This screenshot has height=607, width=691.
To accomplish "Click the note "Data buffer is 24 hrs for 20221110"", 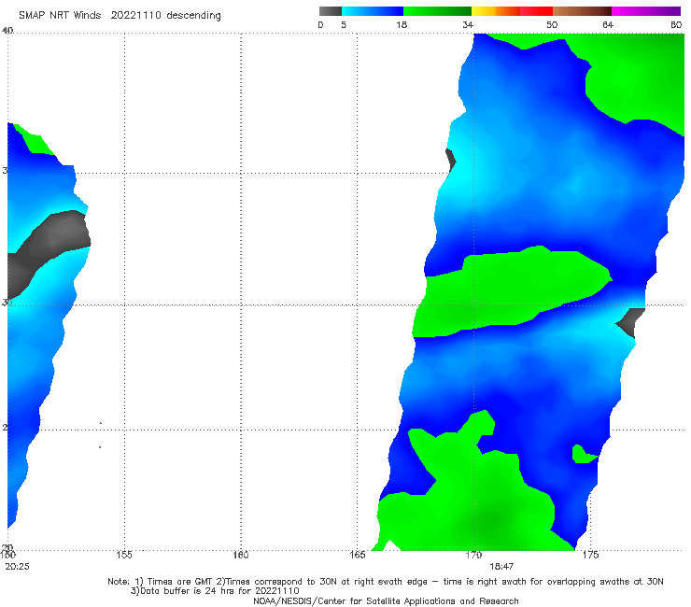I will click(x=219, y=591).
